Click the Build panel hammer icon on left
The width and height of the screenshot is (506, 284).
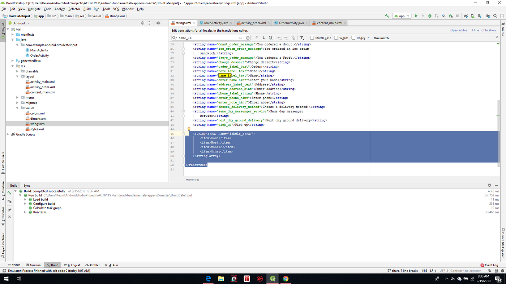[9, 193]
